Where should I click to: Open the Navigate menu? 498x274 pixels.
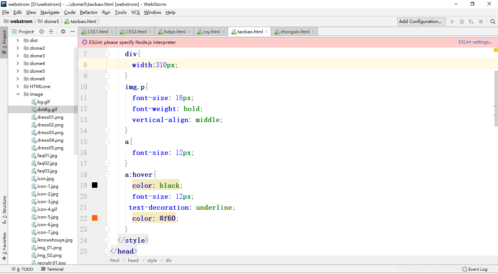click(x=50, y=12)
